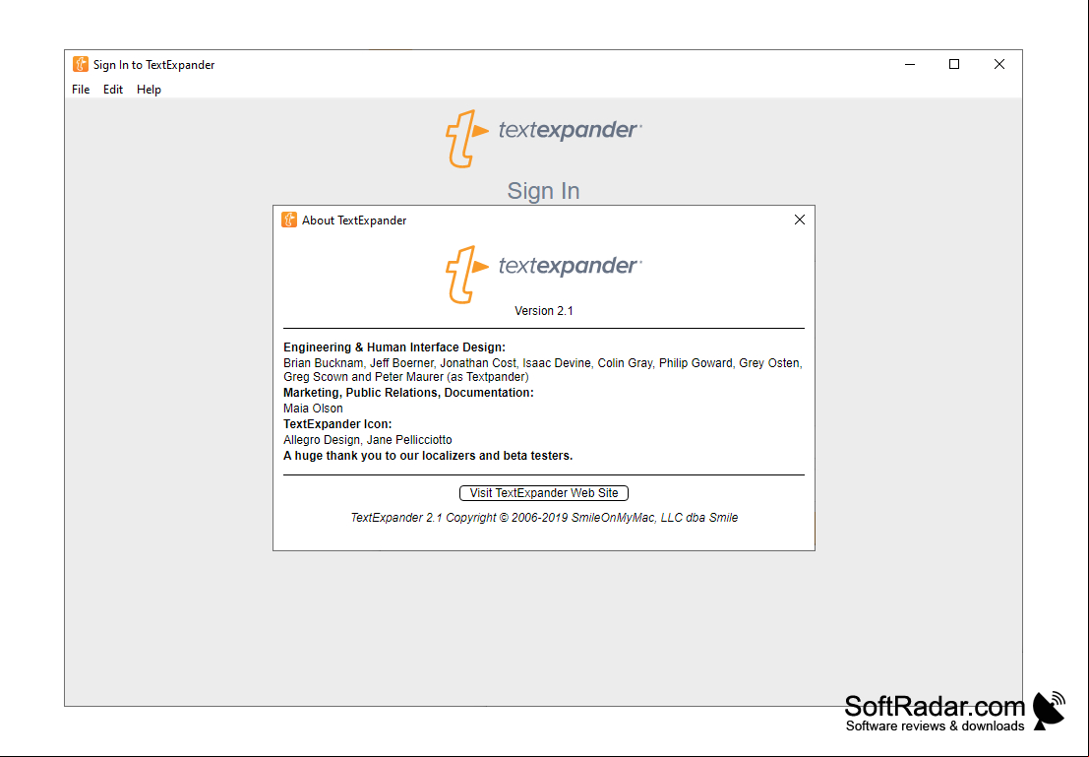This screenshot has height=757, width=1089.
Task: Click the thank you to localizers line
Action: tap(428, 456)
